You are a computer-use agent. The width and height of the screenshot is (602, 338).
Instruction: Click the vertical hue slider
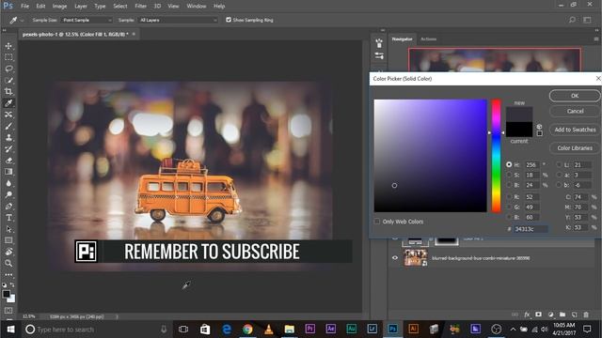(496, 156)
